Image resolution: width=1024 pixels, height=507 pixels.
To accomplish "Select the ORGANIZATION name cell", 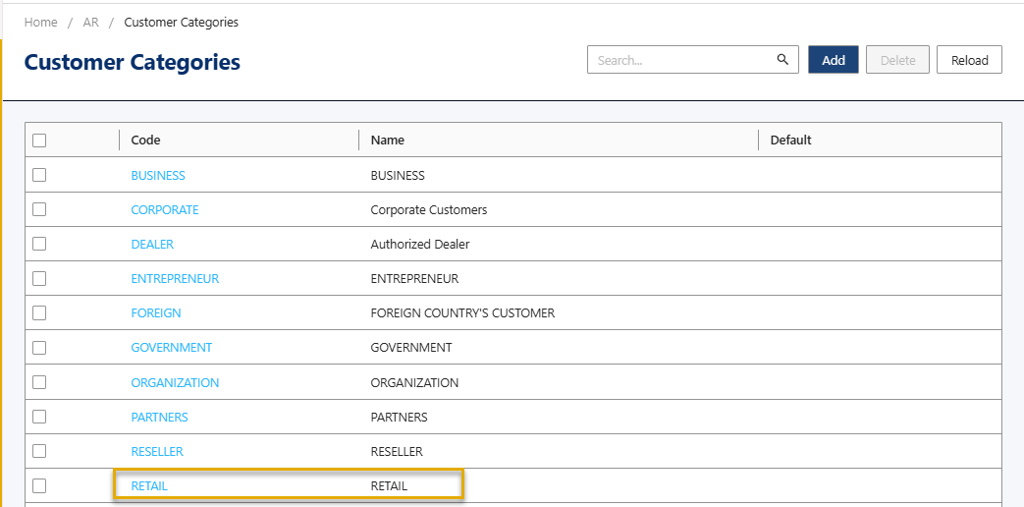I will (x=414, y=383).
